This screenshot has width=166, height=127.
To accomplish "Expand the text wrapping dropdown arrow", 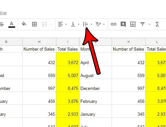I will [x=91, y=24].
